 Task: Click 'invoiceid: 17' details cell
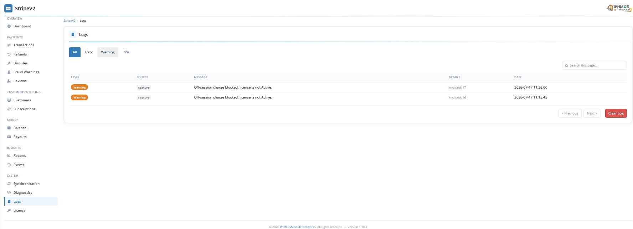click(457, 87)
